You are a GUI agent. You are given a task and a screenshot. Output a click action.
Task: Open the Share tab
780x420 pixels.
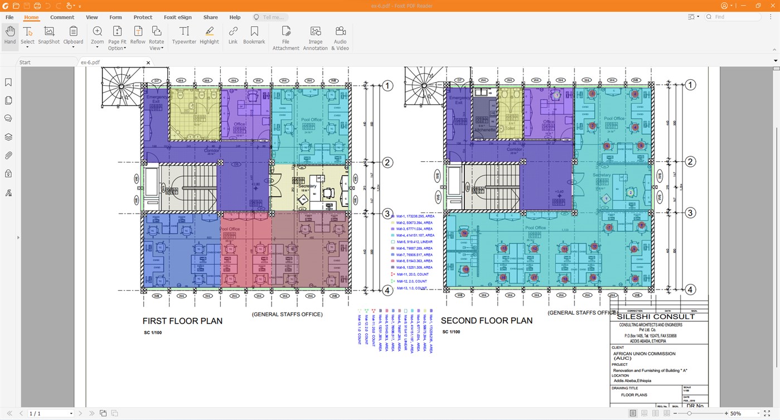pos(211,17)
